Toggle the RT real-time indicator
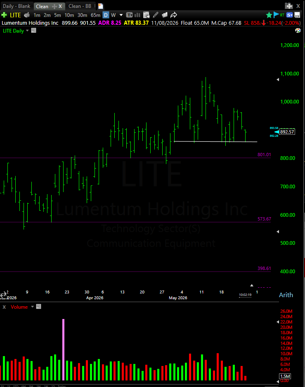This screenshot has width=305, height=387. tap(282, 15)
